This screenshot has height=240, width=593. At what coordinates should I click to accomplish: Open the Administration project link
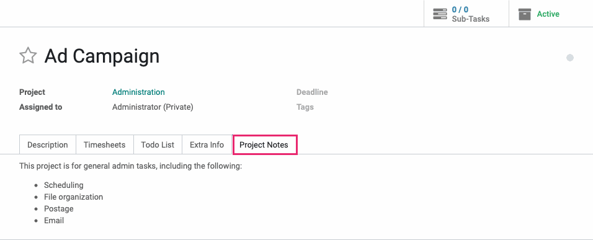tap(138, 92)
